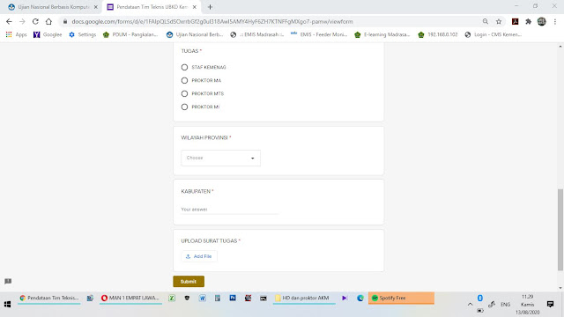The image size is (564, 317).
Task: Change ENG input language
Action: point(505,304)
